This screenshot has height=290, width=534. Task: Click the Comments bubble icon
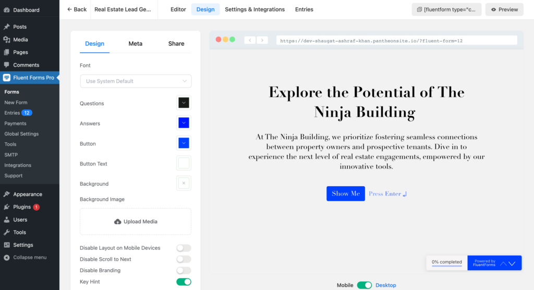pos(6,65)
